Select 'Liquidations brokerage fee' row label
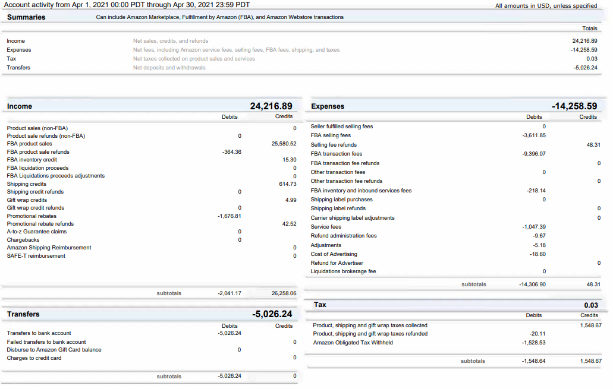This screenshot has width=613, height=389. click(343, 271)
